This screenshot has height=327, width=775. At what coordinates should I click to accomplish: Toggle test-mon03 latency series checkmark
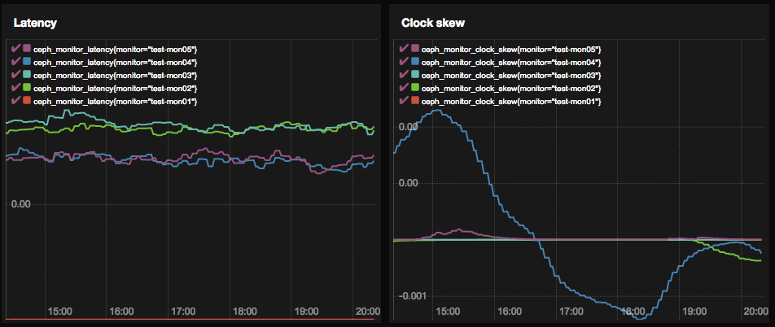pos(15,75)
